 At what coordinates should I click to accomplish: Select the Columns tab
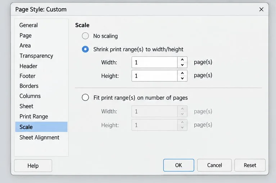click(x=41, y=96)
